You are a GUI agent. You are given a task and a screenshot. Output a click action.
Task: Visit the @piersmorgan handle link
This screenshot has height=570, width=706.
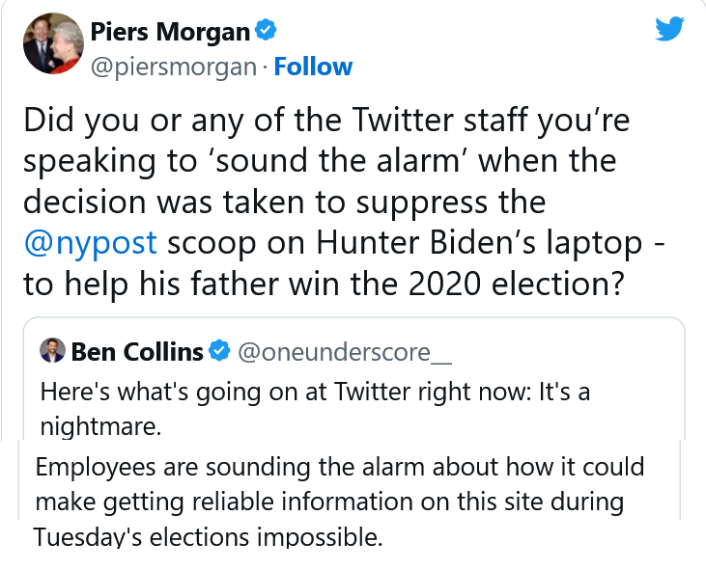(175, 67)
